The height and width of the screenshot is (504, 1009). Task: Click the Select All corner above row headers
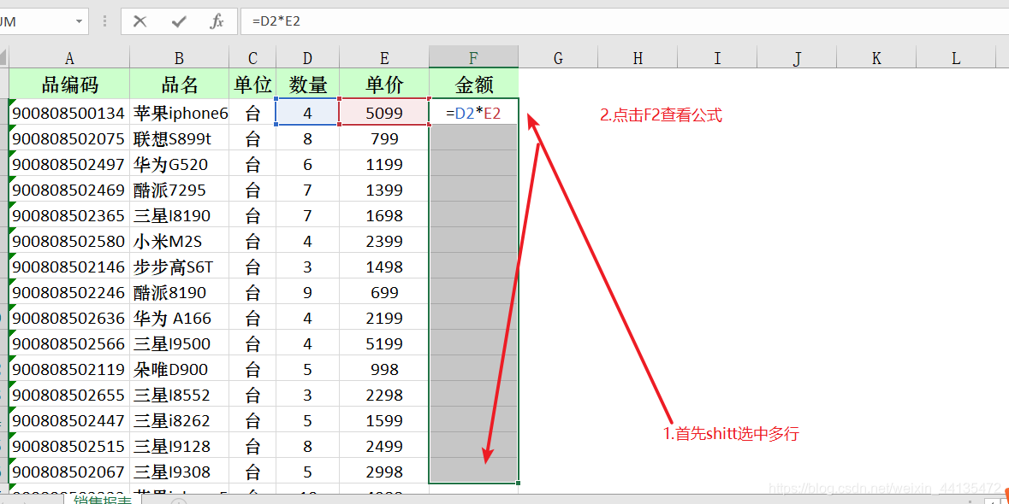click(3, 56)
